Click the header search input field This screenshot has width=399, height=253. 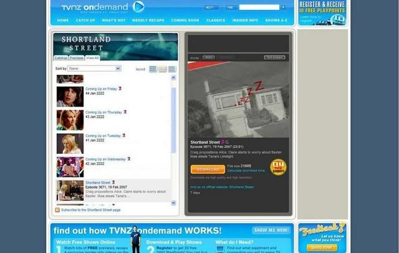point(259,7)
